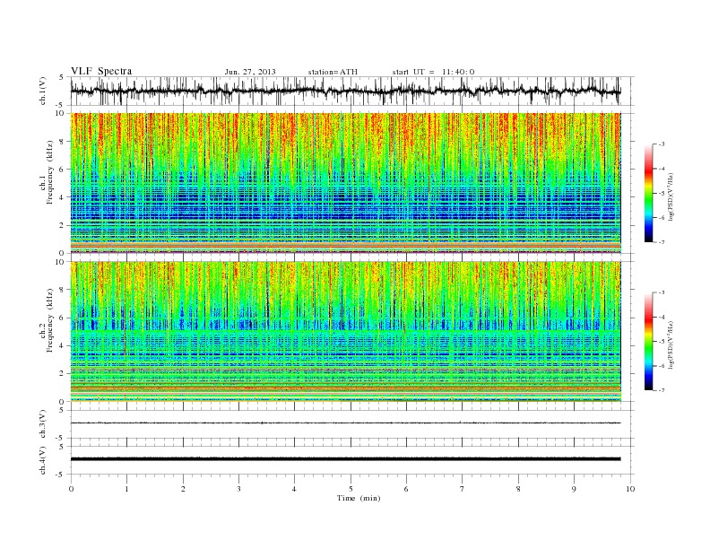The image size is (710, 549).
Task: Click the "Time (min)" x-axis label
Action: [359, 498]
